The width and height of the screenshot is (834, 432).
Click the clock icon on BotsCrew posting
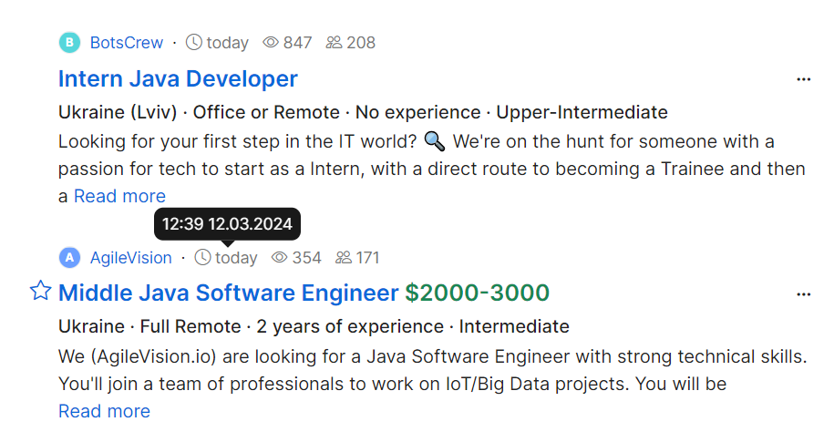click(x=193, y=42)
